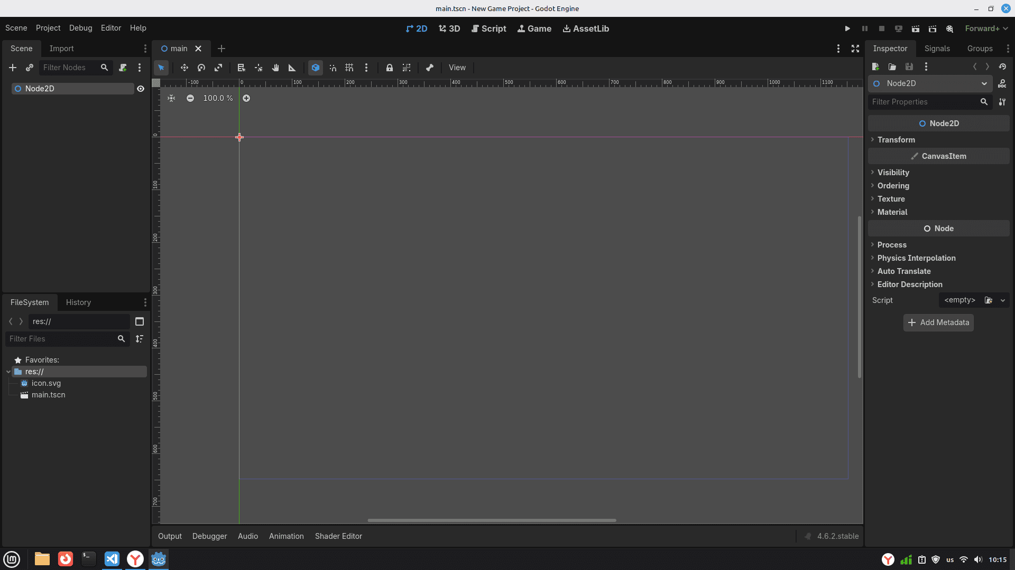Select main.tscn in the FileSystem
Screen dimensions: 1015x570
click(x=48, y=395)
